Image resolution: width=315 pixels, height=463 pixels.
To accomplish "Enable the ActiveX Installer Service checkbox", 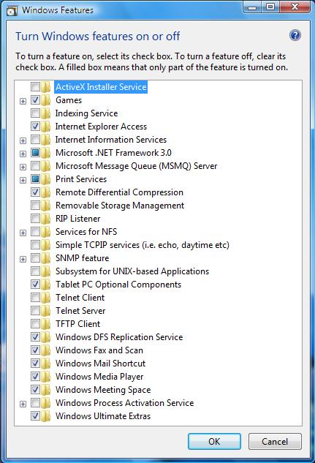I will [x=35, y=86].
